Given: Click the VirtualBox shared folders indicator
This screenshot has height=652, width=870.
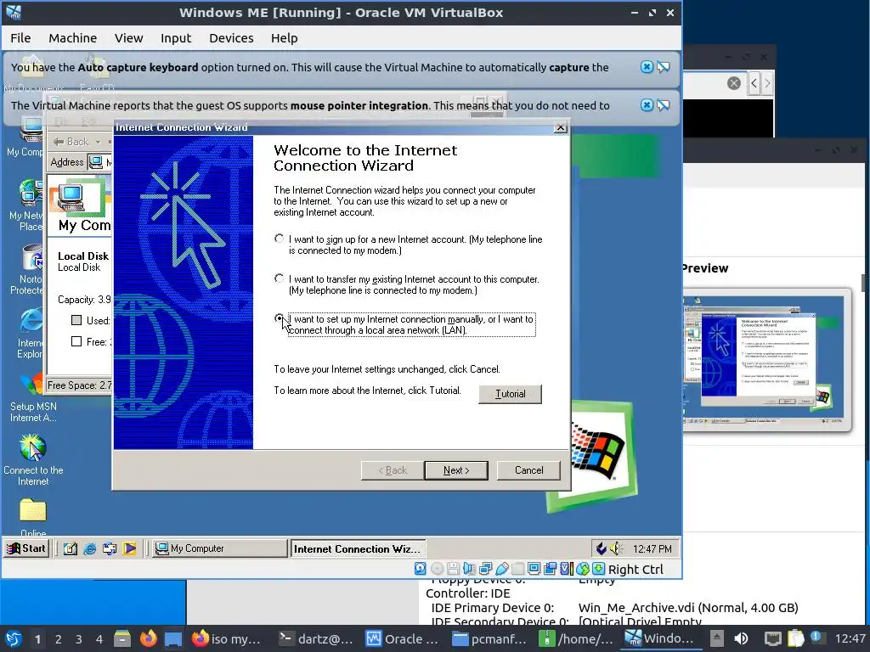Looking at the screenshot, I should pos(517,569).
